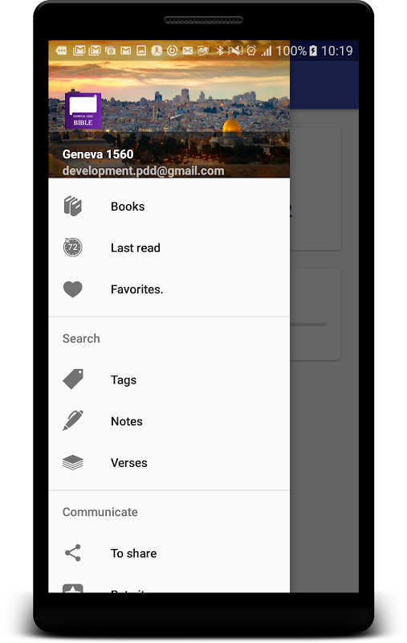Tap the Verses stacked layers icon
The image size is (407, 643).
[x=73, y=463]
